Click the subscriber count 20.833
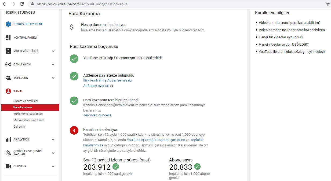331x181 pixels. 181,167
